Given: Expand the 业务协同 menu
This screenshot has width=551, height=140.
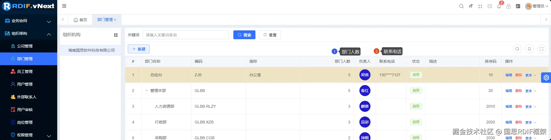Looking at the screenshot, I should click(x=28, y=21).
